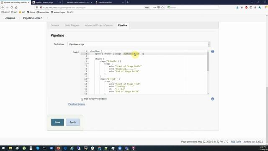
Task: Open Microsoft Edge from the taskbar
Action: click(65, 148)
